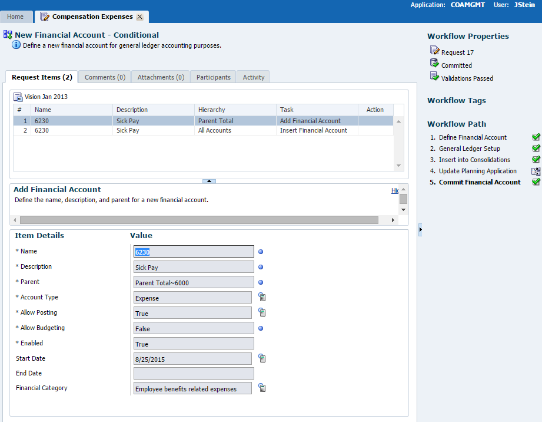Click the blue indicator next to Name field
The image size is (542, 422).
261,252
